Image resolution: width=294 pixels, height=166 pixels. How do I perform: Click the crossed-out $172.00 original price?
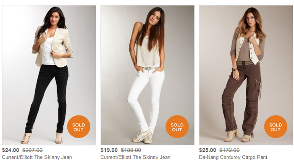(x=229, y=150)
